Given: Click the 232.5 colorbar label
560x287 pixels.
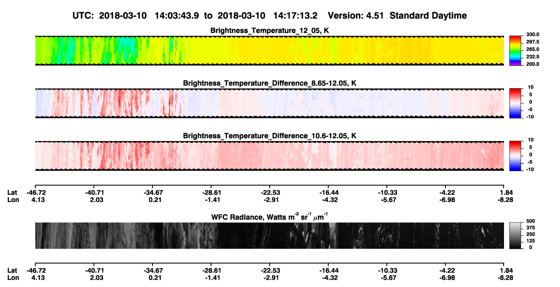Looking at the screenshot, I should tap(532, 56).
